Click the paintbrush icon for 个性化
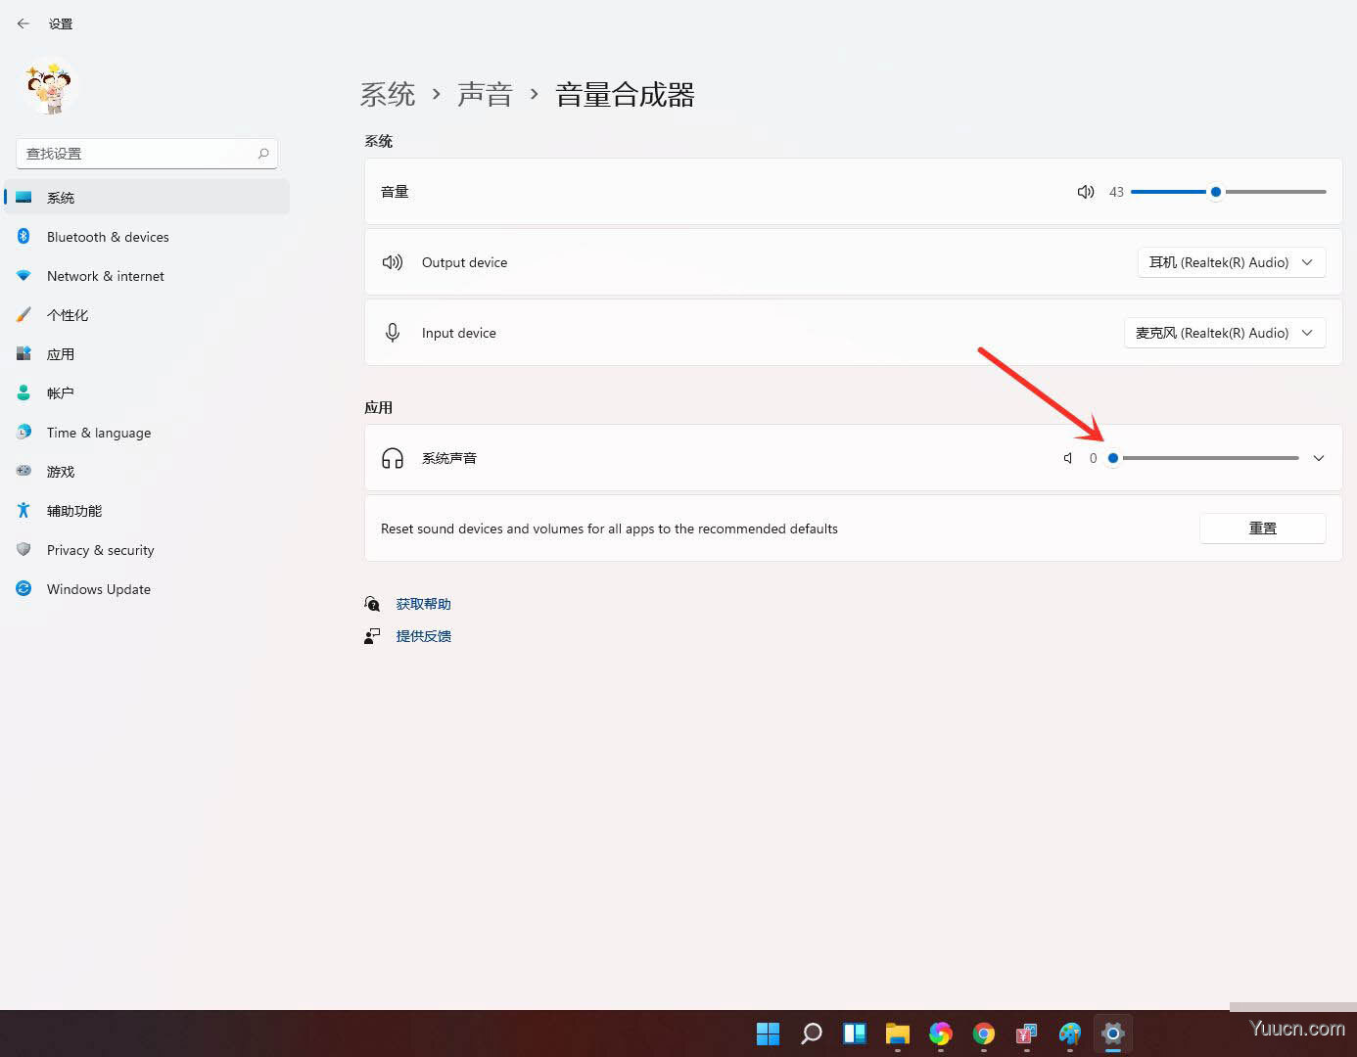This screenshot has width=1357, height=1057. [23, 315]
